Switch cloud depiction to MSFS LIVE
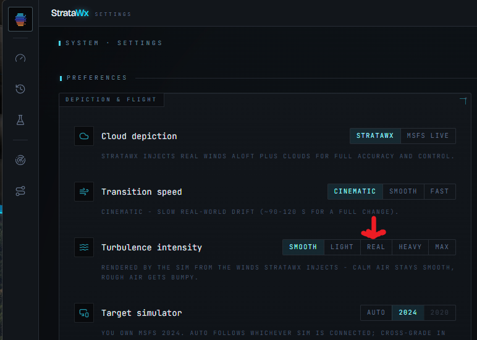The width and height of the screenshot is (477, 340). [428, 136]
